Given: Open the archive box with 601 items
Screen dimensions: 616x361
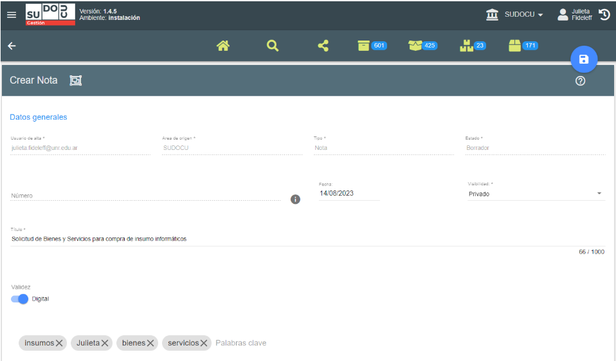Looking at the screenshot, I should [x=372, y=46].
